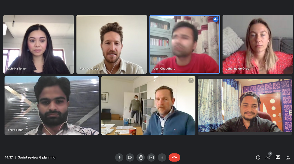Viewport: 294px width, 164px height.
Task: Open the activities panel
Action: coord(288,157)
